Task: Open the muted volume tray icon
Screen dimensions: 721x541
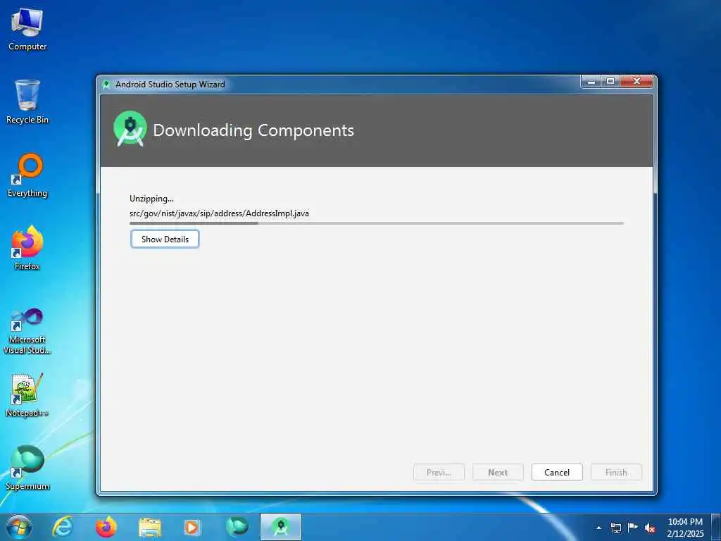Action: (650, 528)
